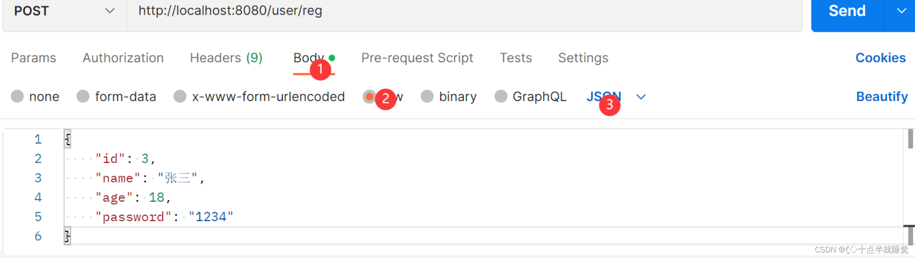Image resolution: width=915 pixels, height=258 pixels.
Task: Click the request URL input field
Action: pyautogui.click(x=424, y=11)
